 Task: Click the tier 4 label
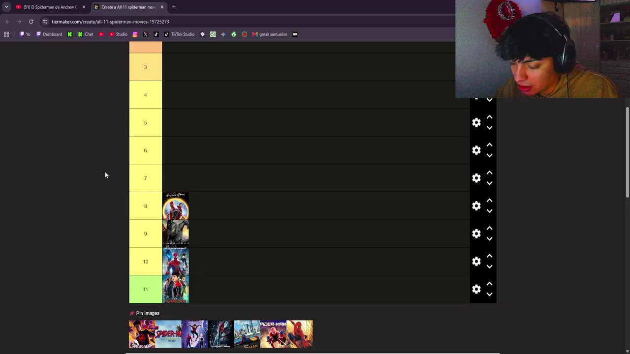click(x=145, y=95)
